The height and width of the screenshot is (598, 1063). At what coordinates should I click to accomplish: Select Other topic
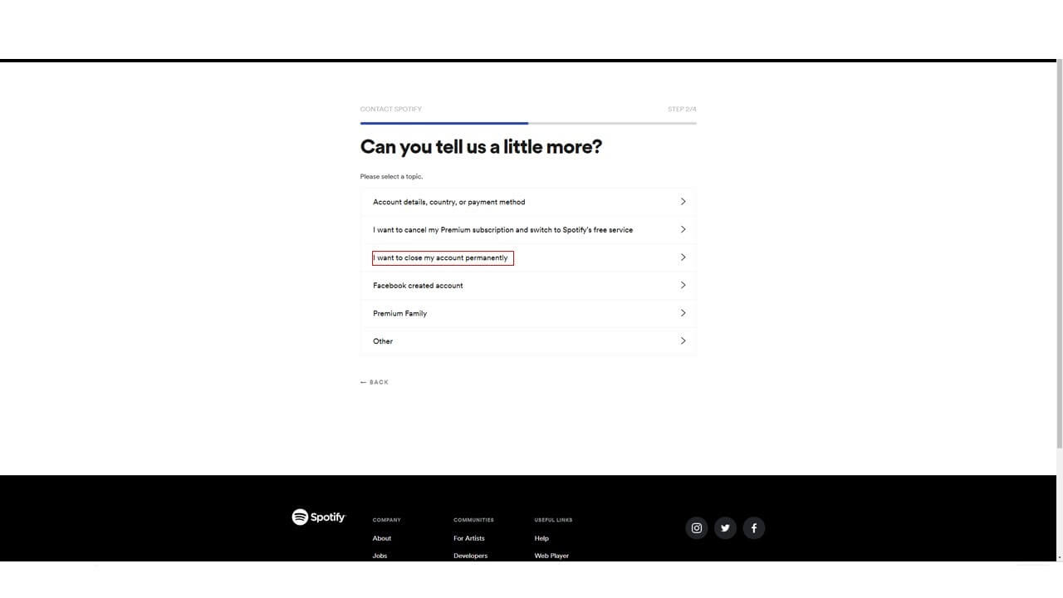(x=528, y=341)
